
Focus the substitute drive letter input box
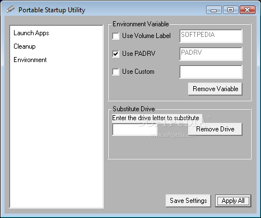point(134,130)
